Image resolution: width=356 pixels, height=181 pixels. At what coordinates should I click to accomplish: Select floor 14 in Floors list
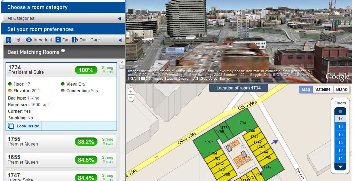(x=340, y=143)
